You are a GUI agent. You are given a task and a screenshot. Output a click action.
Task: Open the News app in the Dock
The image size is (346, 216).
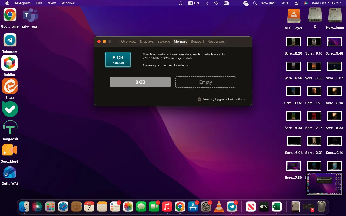251,207
